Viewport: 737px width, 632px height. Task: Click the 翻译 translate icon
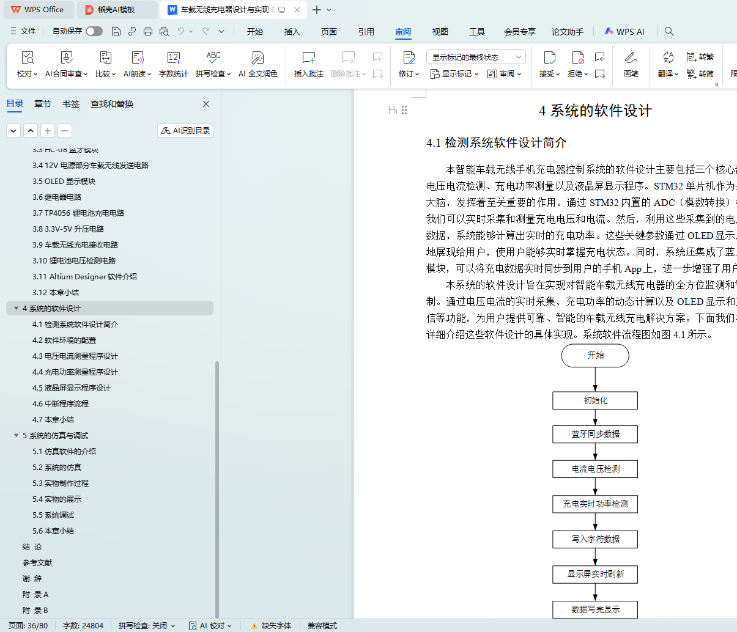point(668,59)
